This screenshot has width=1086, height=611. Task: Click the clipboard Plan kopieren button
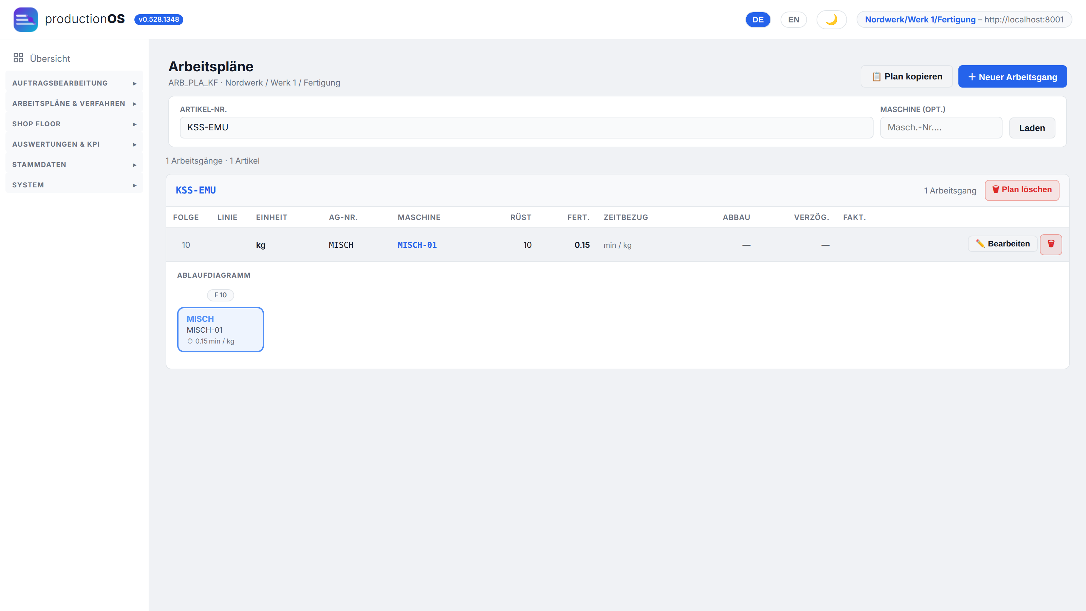[906, 76]
